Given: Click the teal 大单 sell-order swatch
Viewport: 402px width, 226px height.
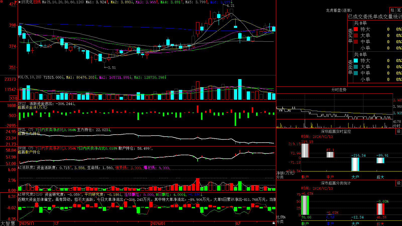Looking at the screenshot, I should pyautogui.click(x=356, y=67).
